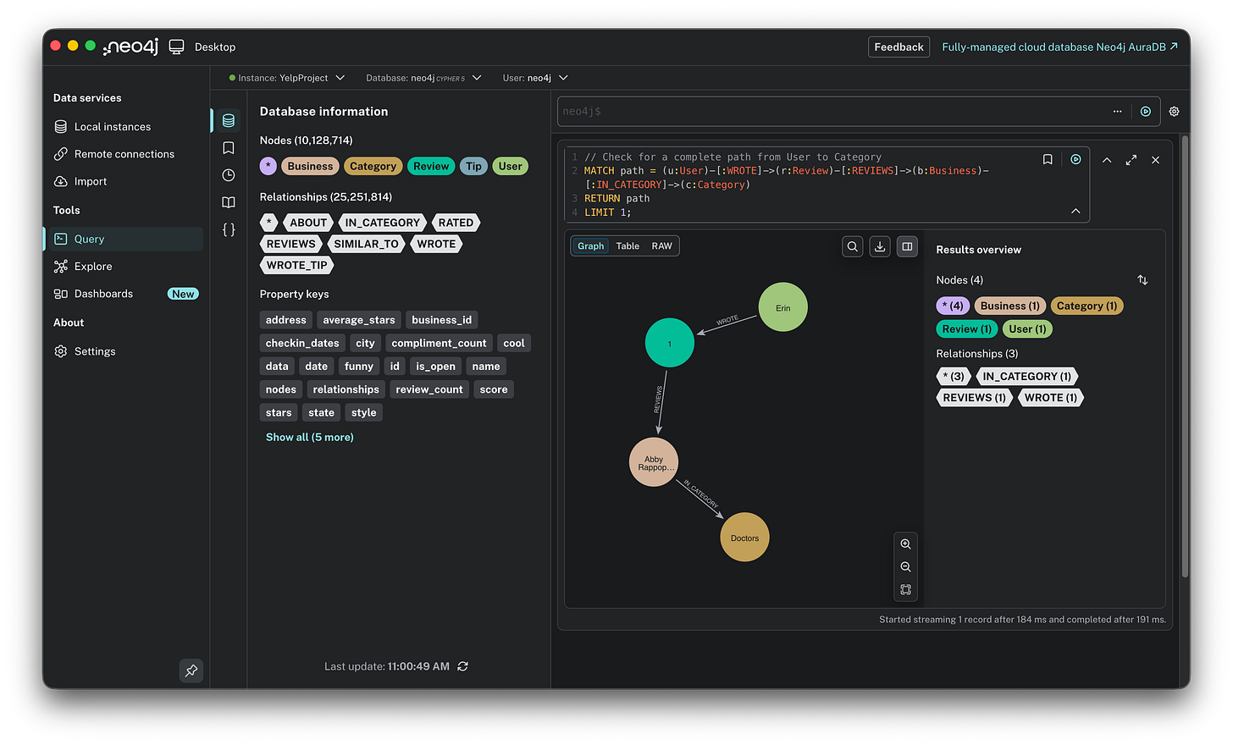1233x745 pixels.
Task: Toggle the REVIEWS (1) relationship chip
Action: 974,397
